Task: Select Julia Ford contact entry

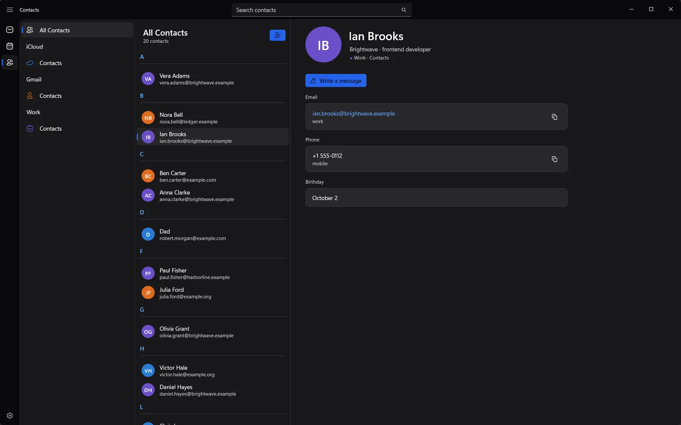Action: pos(213,293)
